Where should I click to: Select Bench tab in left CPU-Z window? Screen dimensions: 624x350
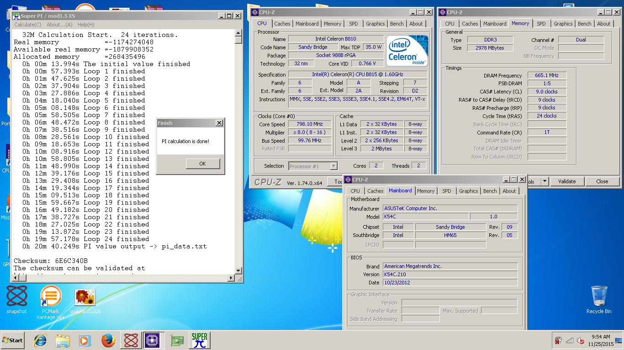(397, 24)
